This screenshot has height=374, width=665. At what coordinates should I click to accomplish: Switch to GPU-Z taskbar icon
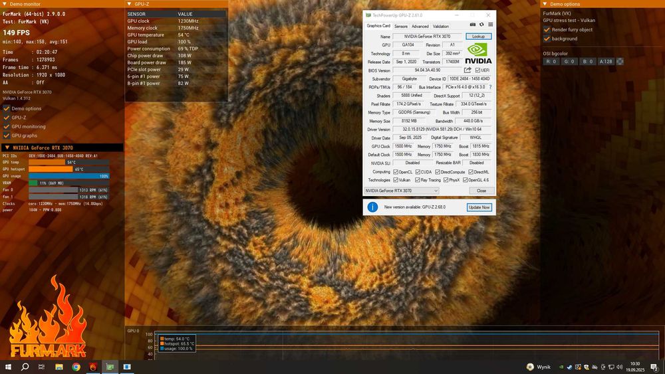(x=110, y=367)
